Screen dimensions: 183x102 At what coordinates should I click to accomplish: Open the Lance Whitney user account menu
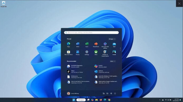tap(73, 93)
